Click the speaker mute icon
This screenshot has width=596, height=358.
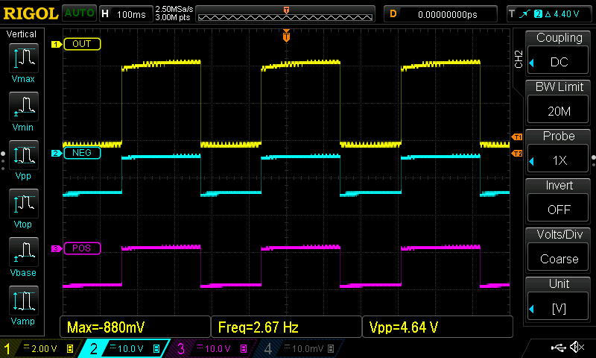(x=577, y=348)
